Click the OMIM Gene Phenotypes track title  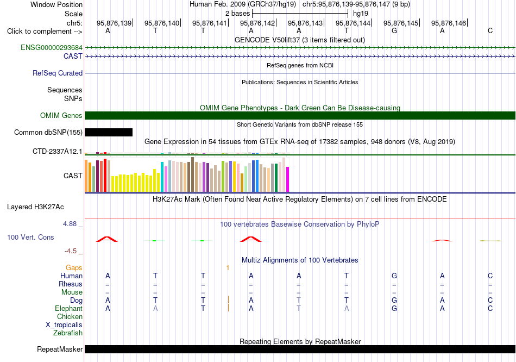(x=300, y=108)
